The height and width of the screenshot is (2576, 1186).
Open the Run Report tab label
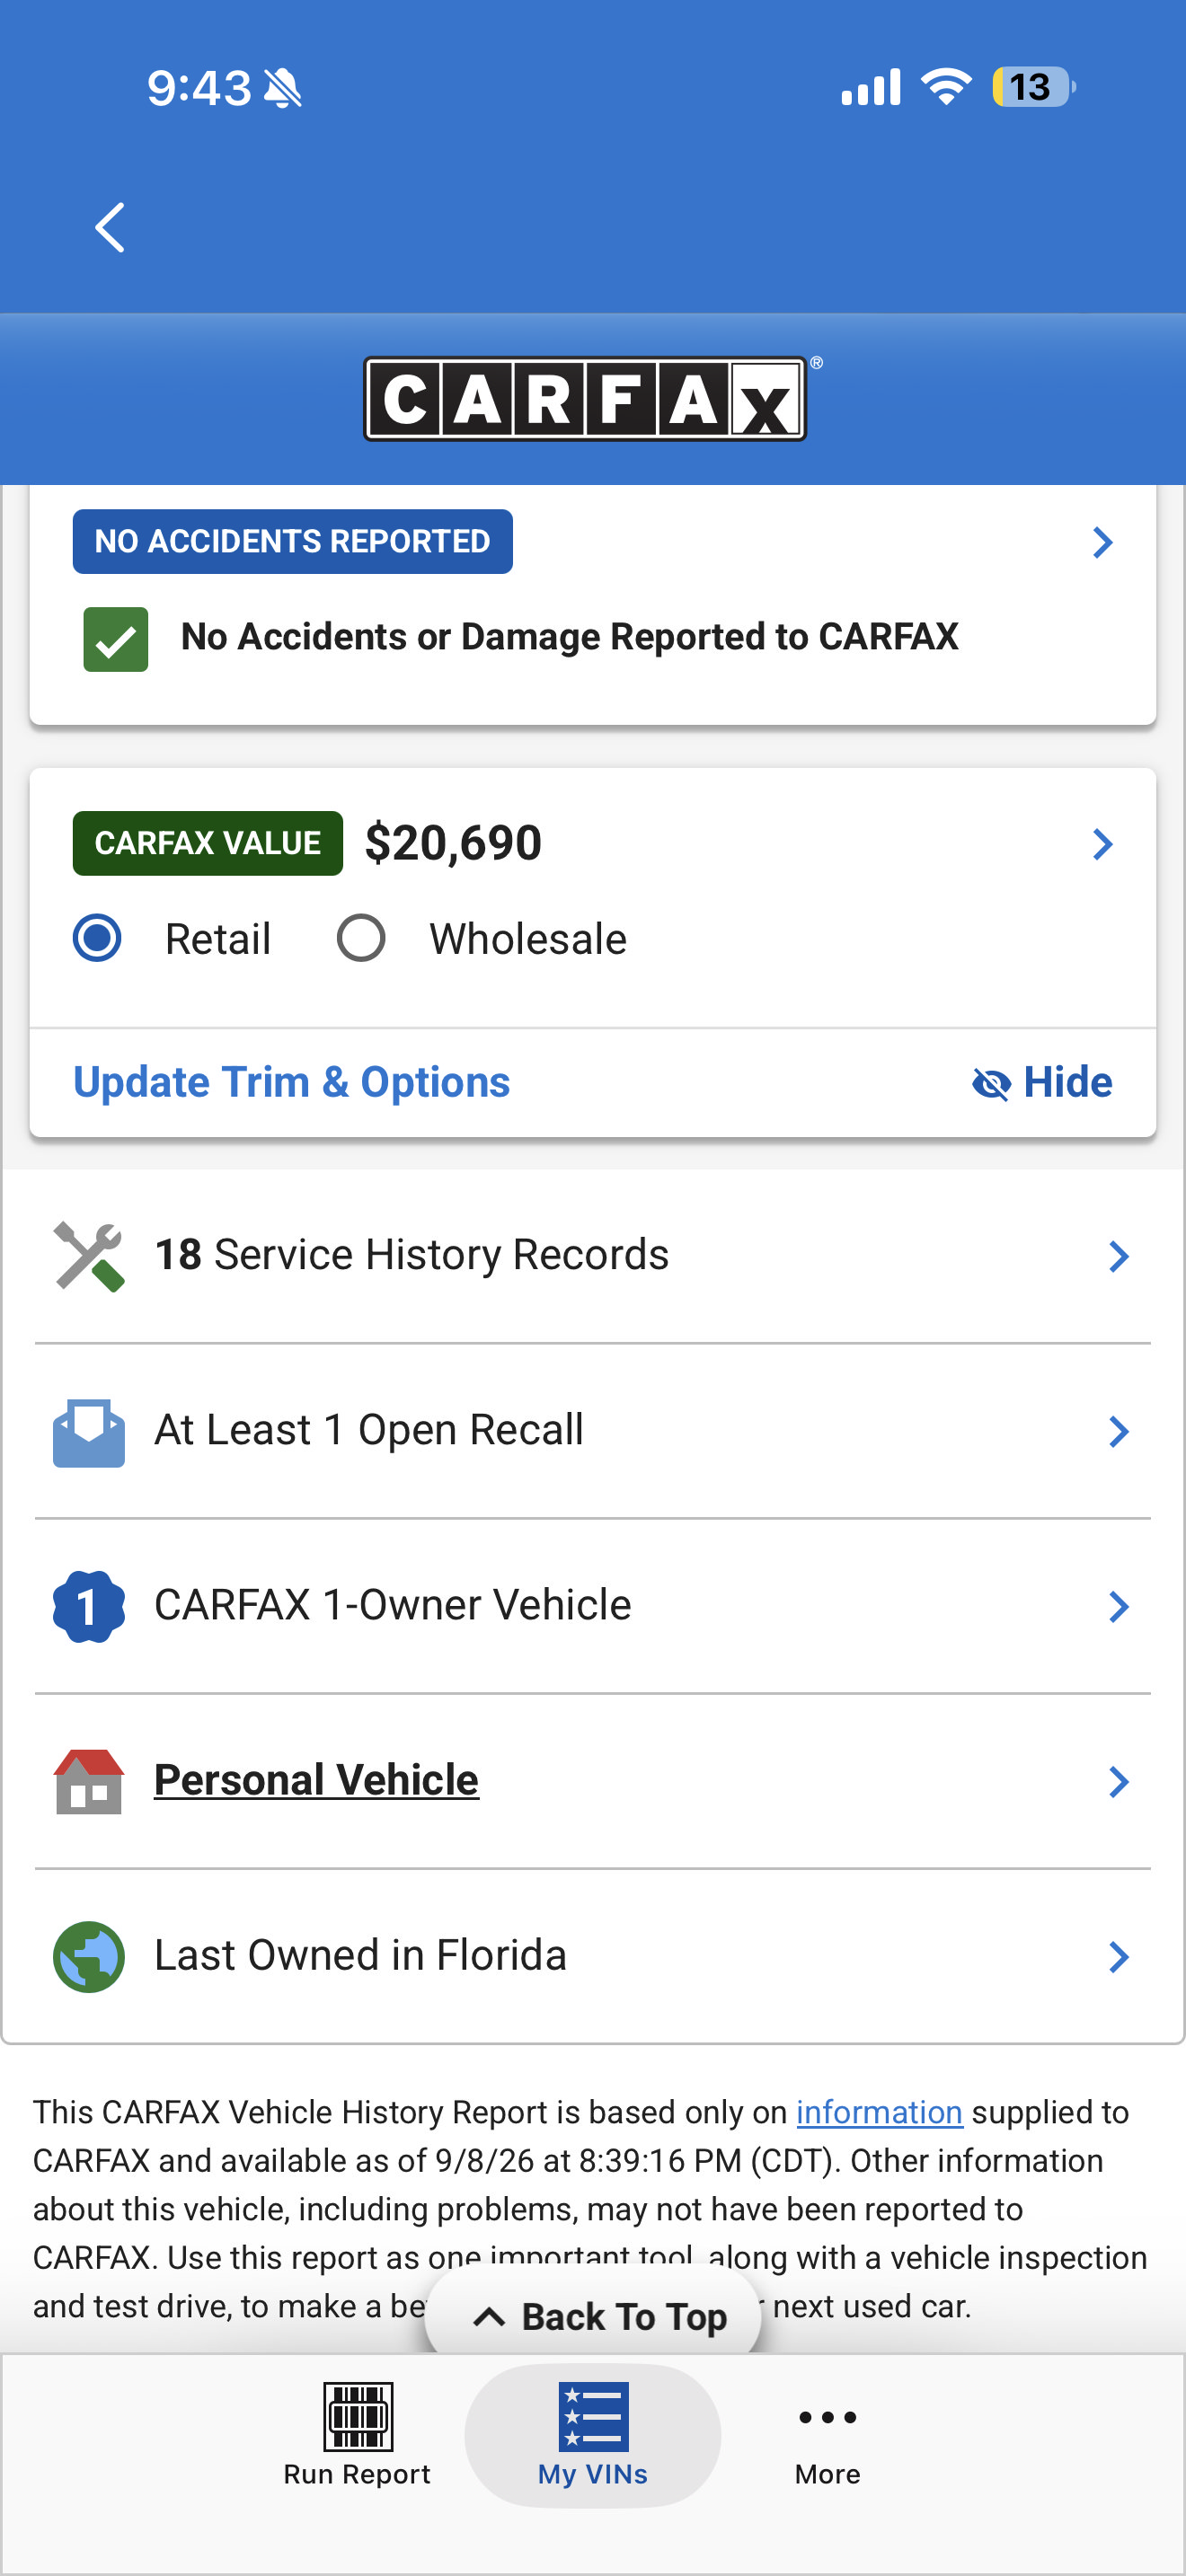pos(357,2474)
